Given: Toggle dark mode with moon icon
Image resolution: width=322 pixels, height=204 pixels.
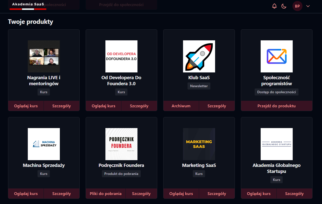Looking at the screenshot, I should 284,6.
